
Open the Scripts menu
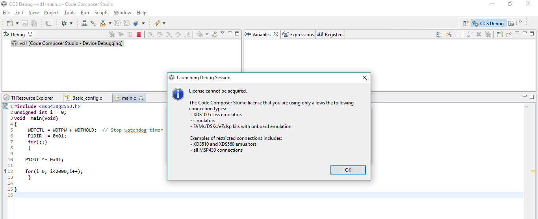(x=101, y=13)
